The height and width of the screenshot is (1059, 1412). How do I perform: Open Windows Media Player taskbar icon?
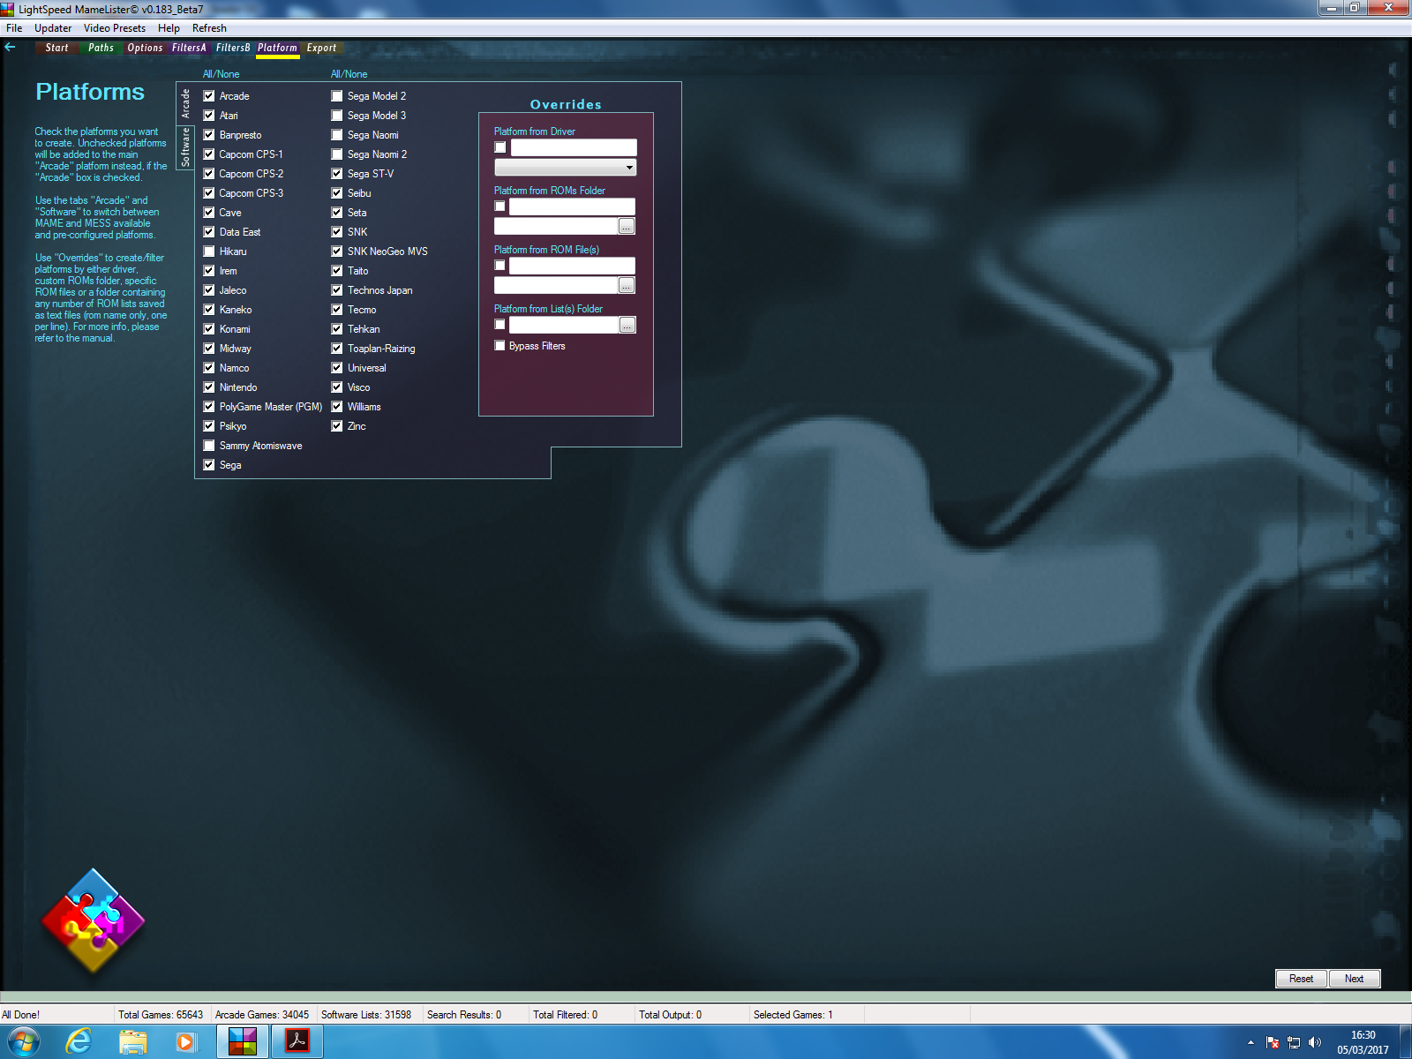(185, 1042)
